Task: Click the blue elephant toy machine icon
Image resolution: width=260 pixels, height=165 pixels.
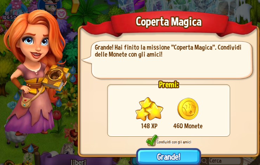Action: [16, 9]
